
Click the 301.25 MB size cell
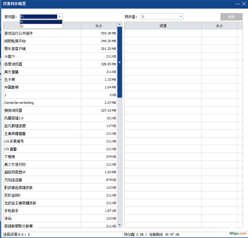pos(99,49)
